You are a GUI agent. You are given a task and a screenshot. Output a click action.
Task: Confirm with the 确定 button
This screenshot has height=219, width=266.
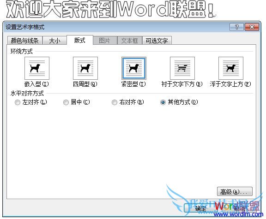point(200,208)
